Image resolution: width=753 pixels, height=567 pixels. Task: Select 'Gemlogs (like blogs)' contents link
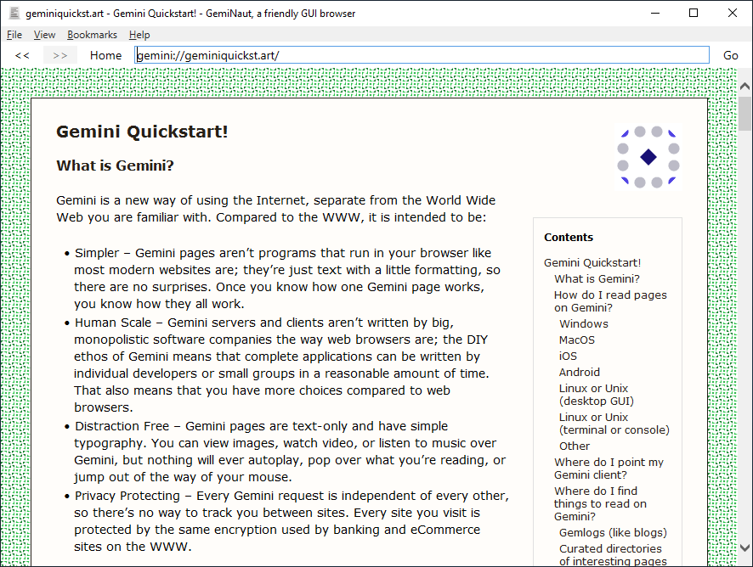(610, 532)
